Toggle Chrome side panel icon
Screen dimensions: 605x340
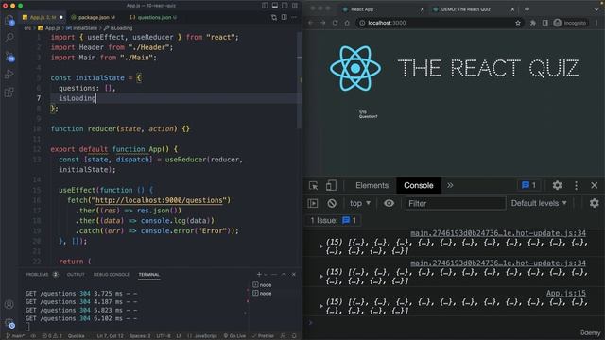[x=545, y=23]
